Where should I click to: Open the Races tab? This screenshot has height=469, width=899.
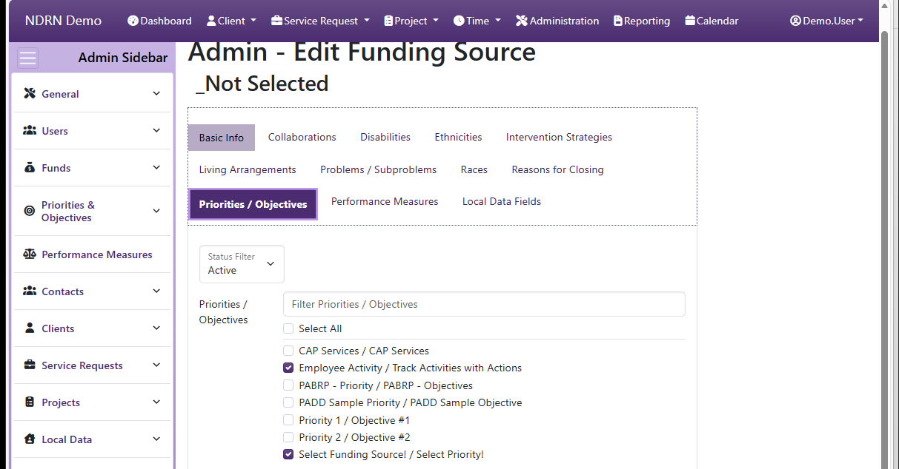tap(474, 169)
